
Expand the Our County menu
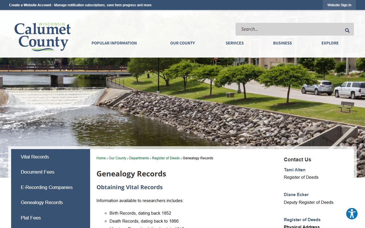click(182, 43)
